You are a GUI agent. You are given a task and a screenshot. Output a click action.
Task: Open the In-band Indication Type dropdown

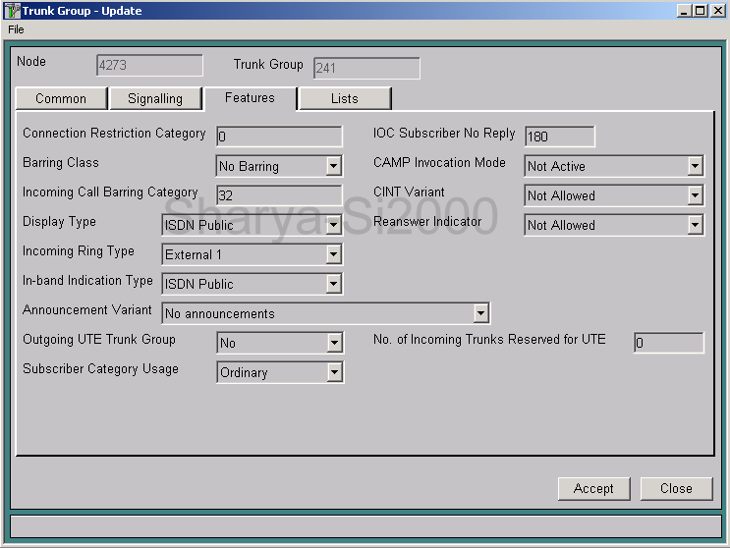pos(333,284)
